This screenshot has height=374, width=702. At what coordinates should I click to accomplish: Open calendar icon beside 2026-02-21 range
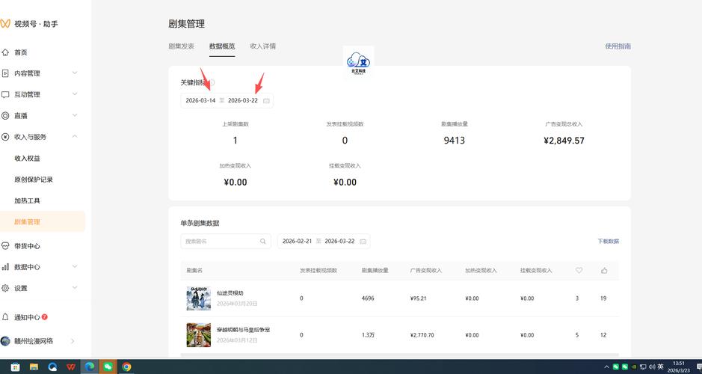coord(363,242)
